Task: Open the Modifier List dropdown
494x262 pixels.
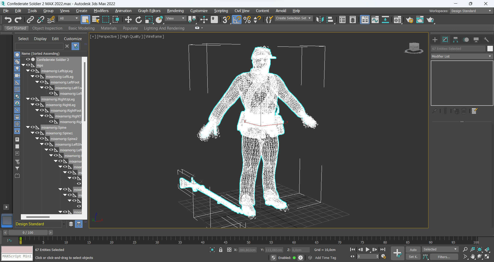Action: 462,56
